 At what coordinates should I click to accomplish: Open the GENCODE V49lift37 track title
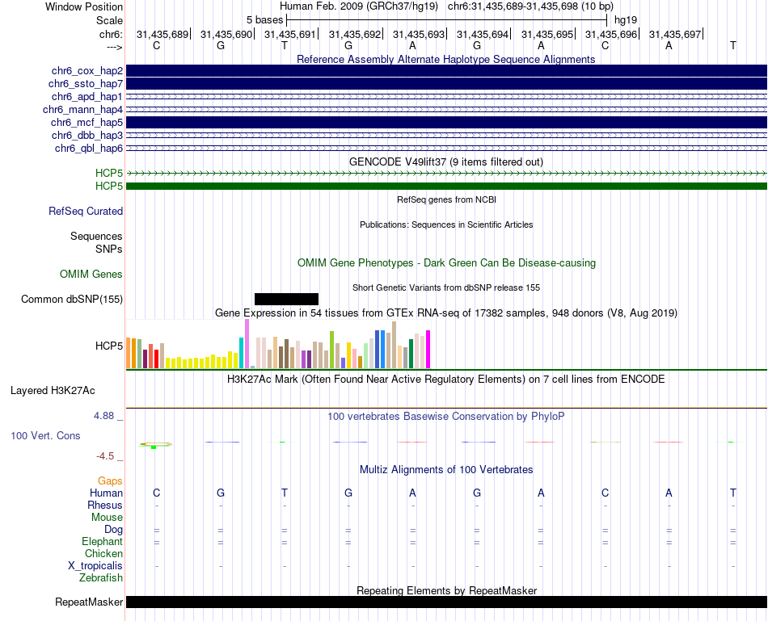point(445,162)
